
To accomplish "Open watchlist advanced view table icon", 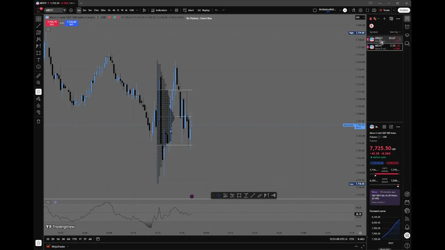I will click(x=391, y=19).
